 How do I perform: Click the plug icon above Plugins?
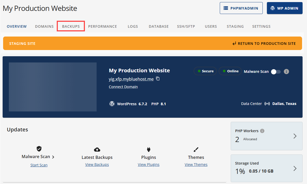click(148, 149)
